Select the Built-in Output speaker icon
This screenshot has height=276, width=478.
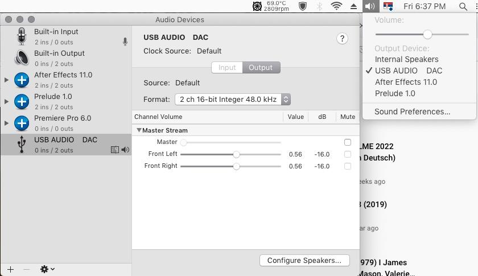22,58
